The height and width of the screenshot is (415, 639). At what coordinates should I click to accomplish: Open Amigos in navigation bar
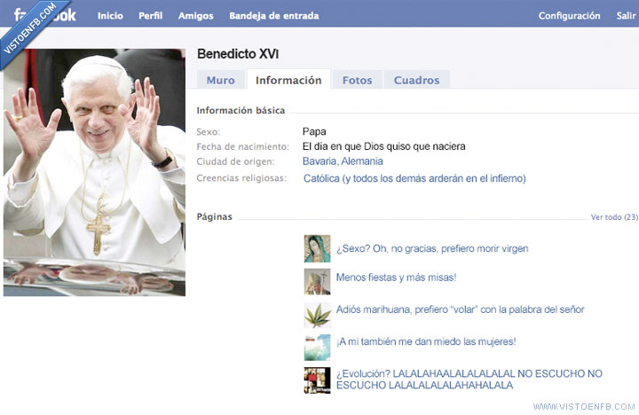coord(195,15)
